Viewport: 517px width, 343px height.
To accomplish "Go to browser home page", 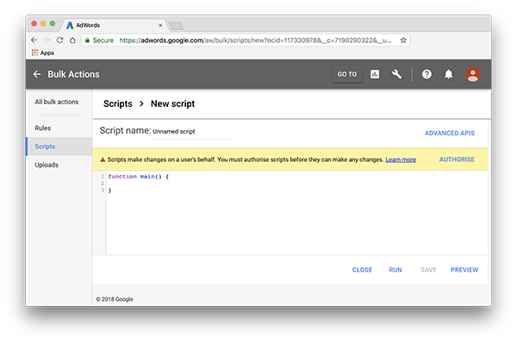I will [x=72, y=41].
